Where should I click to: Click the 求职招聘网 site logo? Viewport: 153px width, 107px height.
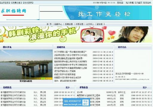tap(13, 11)
